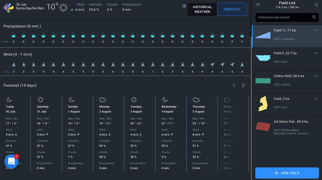Click 'Wind (4 - 7 m/s)' heading
This screenshot has height=180, width=322.
click(x=18, y=54)
